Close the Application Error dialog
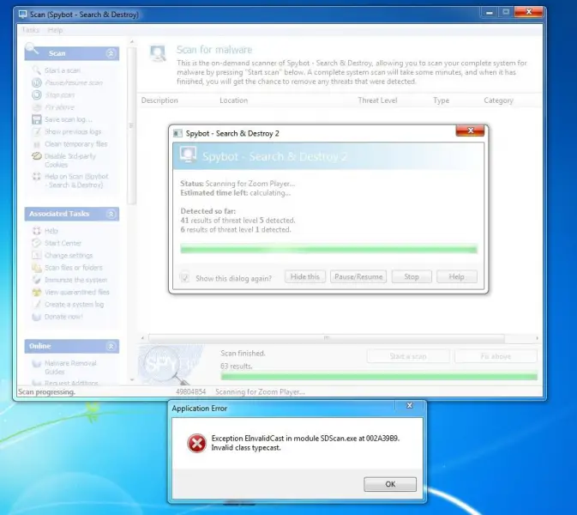The image size is (577, 515). [409, 406]
